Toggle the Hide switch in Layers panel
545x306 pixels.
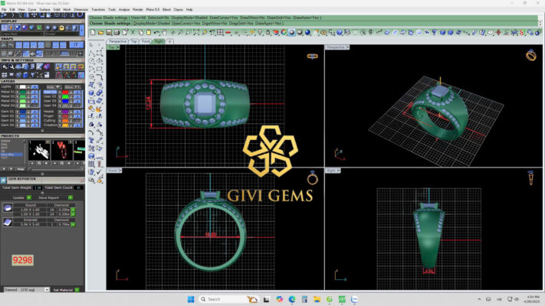click(54, 86)
